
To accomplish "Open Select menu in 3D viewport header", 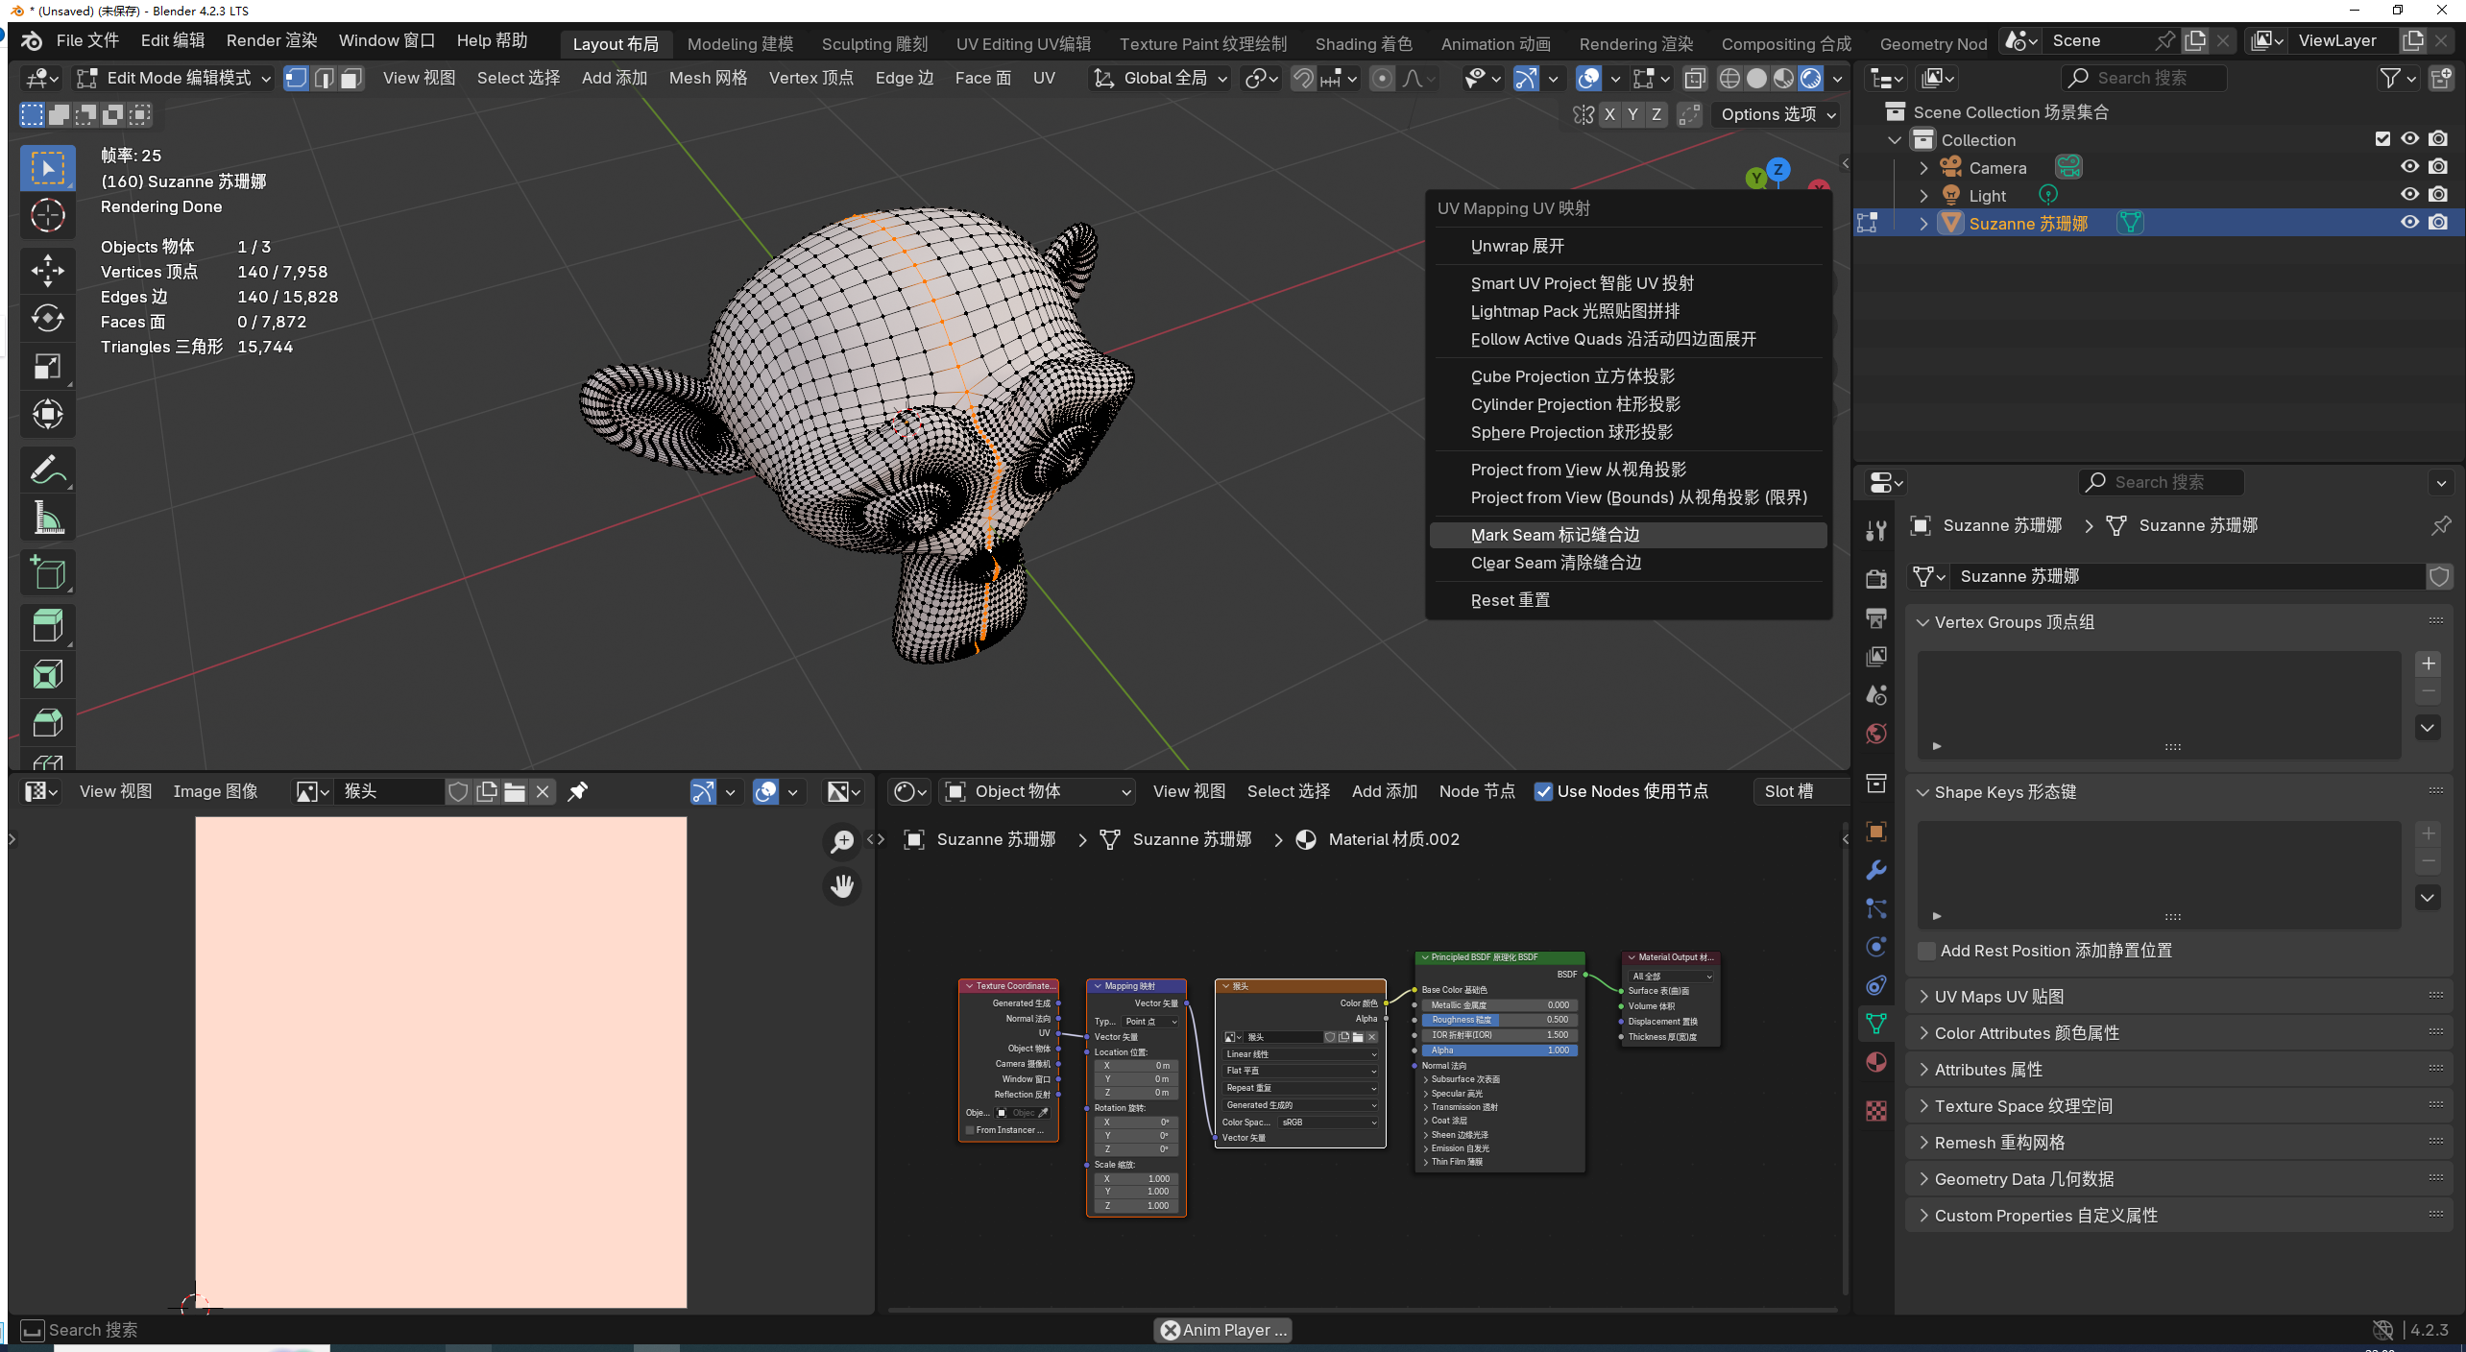I will point(519,78).
